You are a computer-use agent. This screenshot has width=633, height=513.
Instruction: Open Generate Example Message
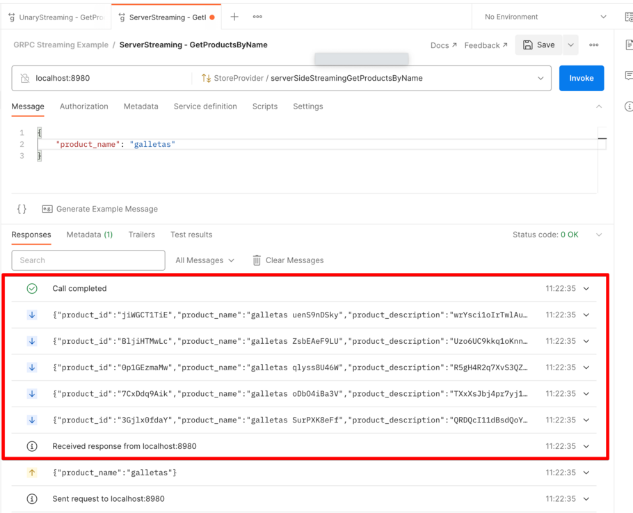pyautogui.click(x=102, y=208)
